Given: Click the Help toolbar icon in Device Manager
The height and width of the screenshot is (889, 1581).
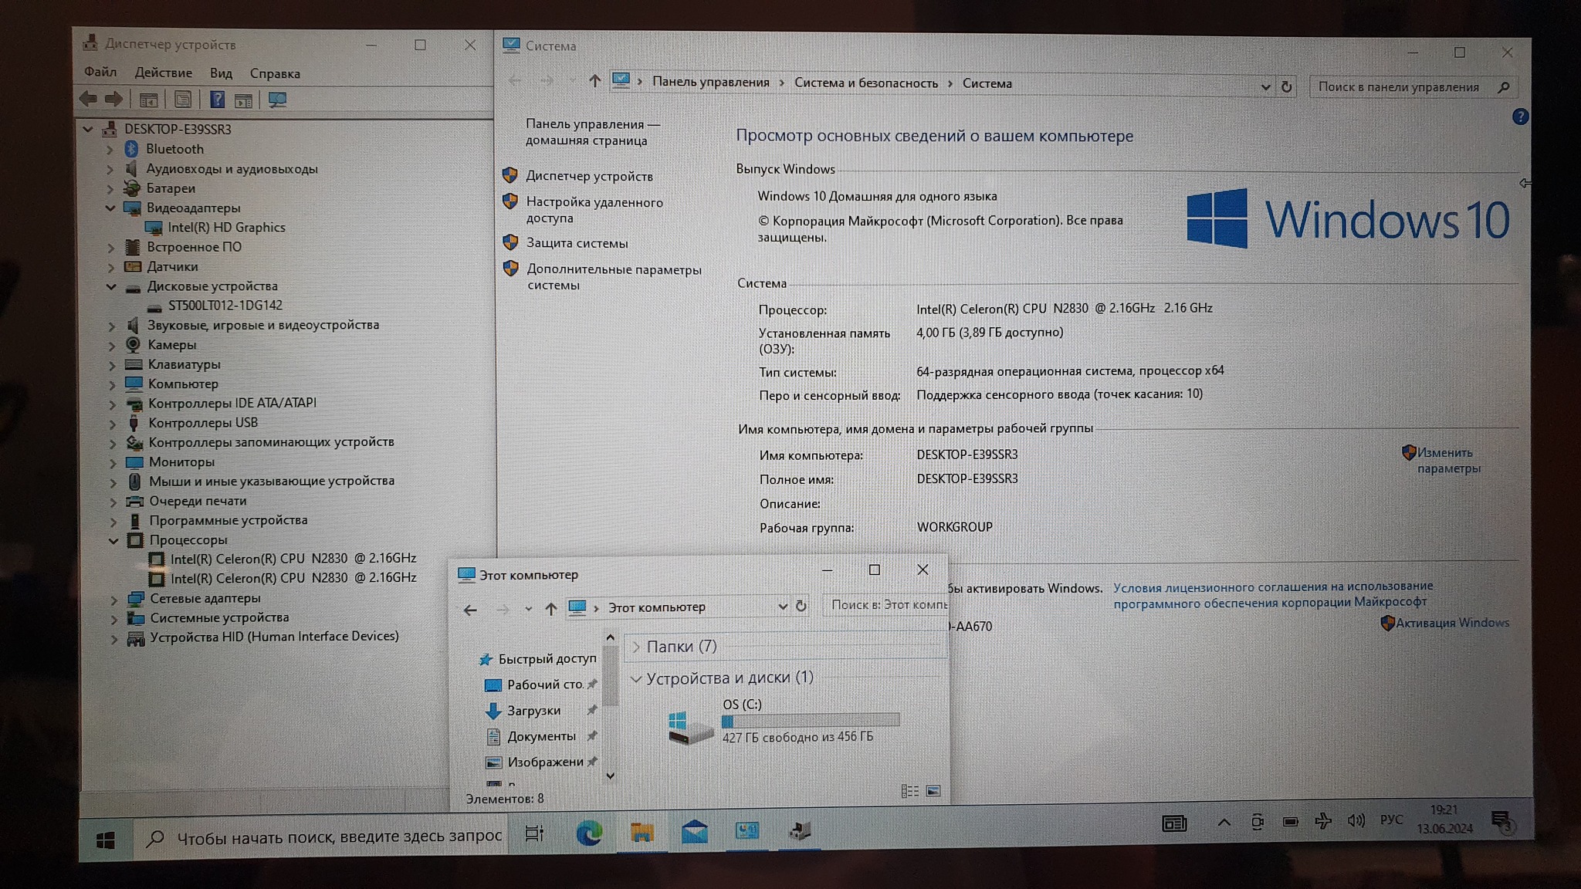Looking at the screenshot, I should (218, 100).
